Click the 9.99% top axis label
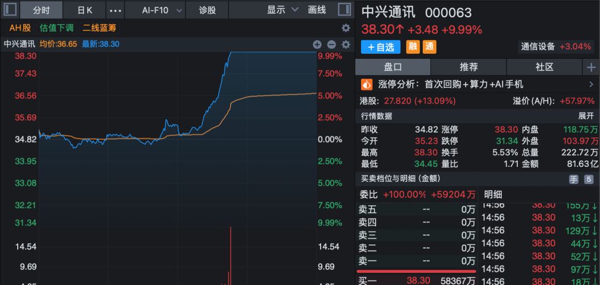600x285 pixels. click(330, 56)
